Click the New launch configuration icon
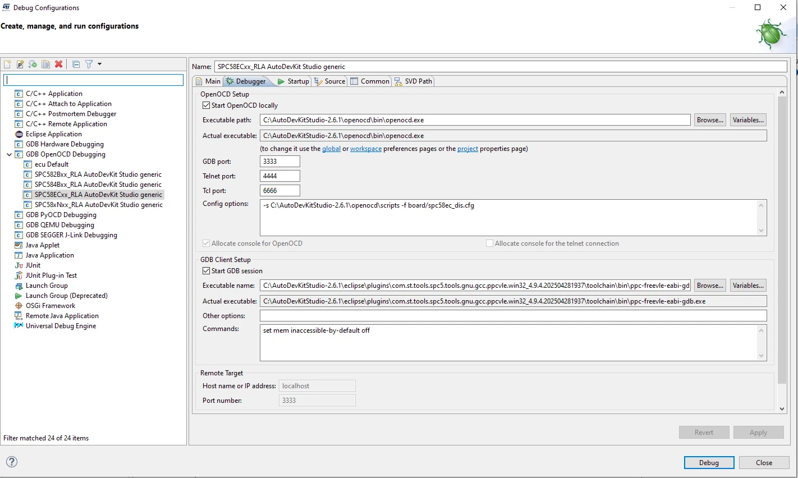798x478 pixels. pyautogui.click(x=7, y=64)
